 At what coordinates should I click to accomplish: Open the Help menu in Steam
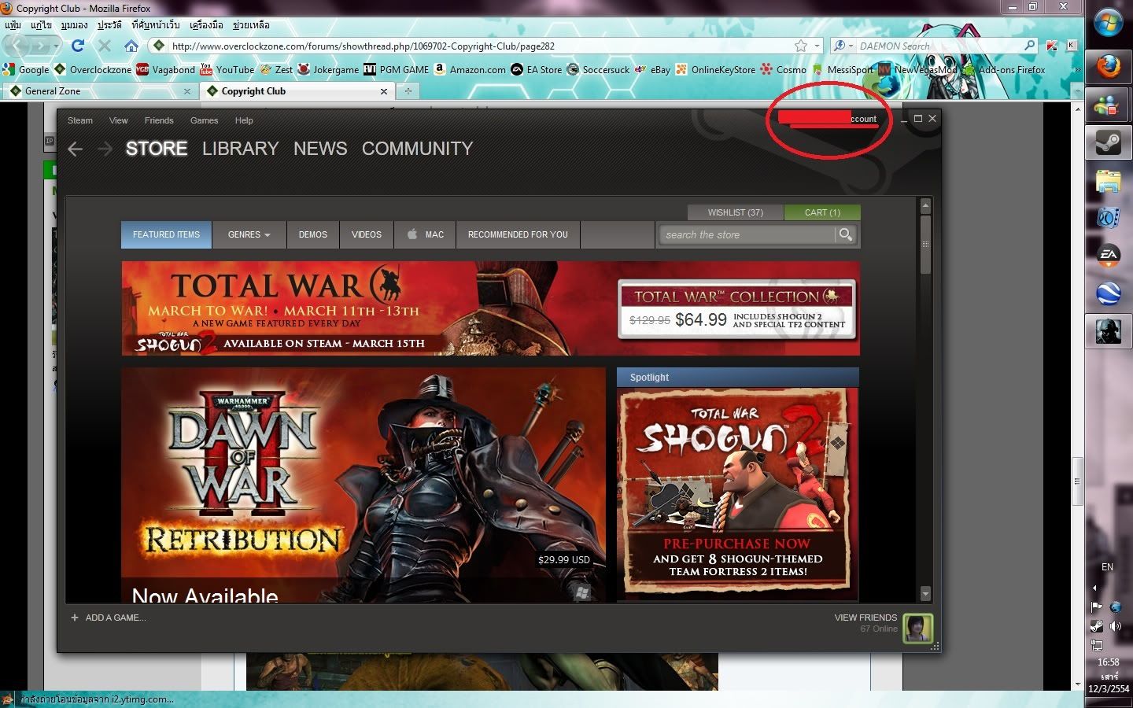point(244,120)
